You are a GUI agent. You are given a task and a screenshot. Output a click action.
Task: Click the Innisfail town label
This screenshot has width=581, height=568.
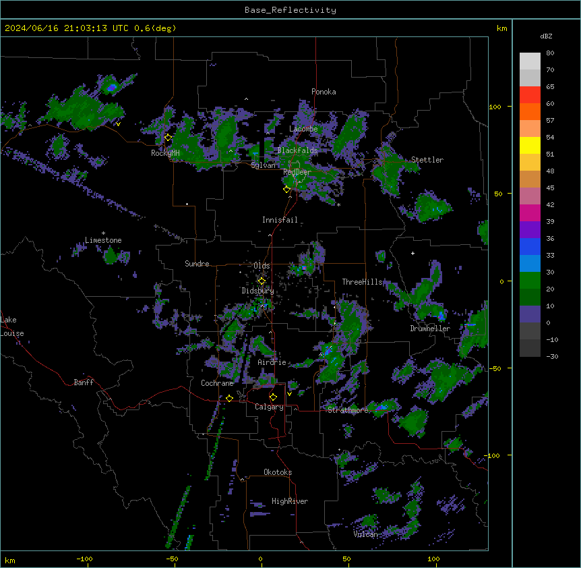[x=280, y=220]
